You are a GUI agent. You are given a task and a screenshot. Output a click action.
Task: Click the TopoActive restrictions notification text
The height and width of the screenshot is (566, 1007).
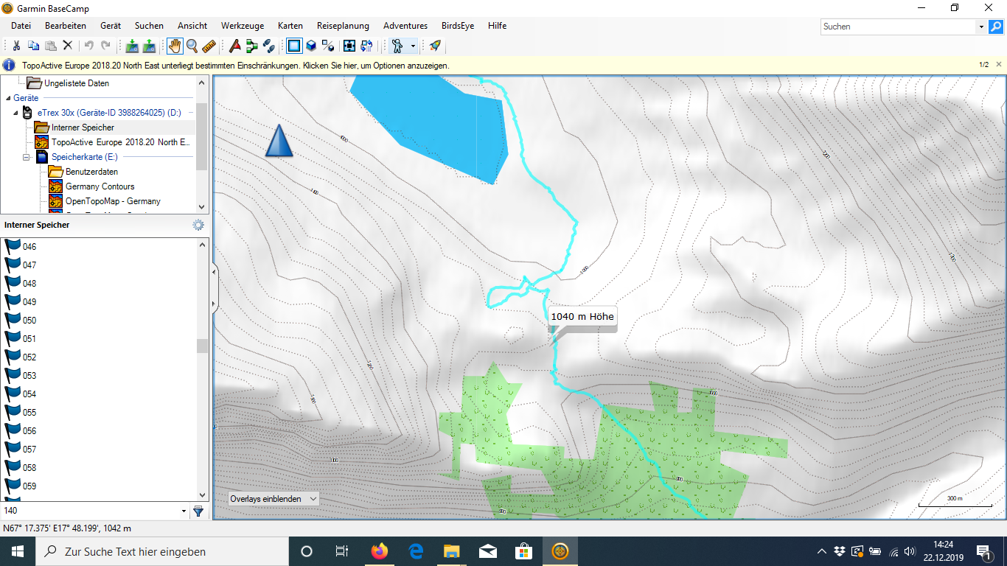click(236, 66)
